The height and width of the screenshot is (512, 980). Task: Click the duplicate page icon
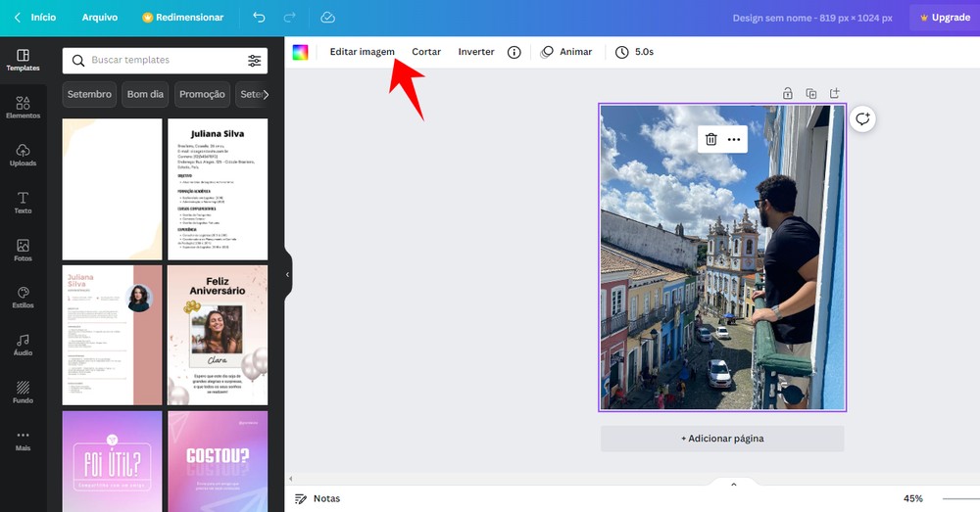[811, 93]
